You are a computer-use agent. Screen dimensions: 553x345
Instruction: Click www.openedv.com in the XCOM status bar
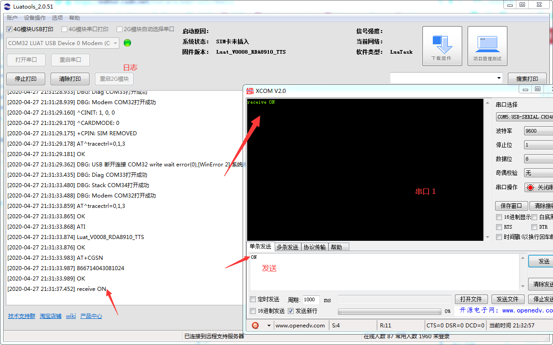(300, 326)
